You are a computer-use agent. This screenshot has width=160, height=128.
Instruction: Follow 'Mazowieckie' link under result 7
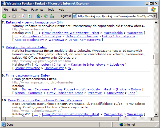(x=113, y=33)
